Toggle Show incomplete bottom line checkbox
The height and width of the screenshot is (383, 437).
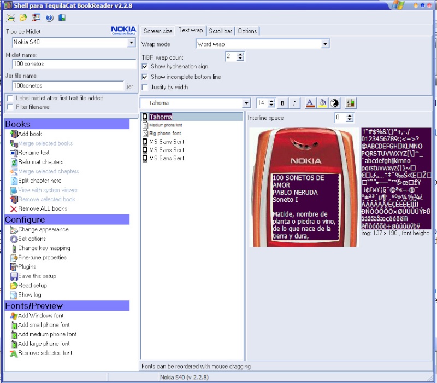coord(145,77)
